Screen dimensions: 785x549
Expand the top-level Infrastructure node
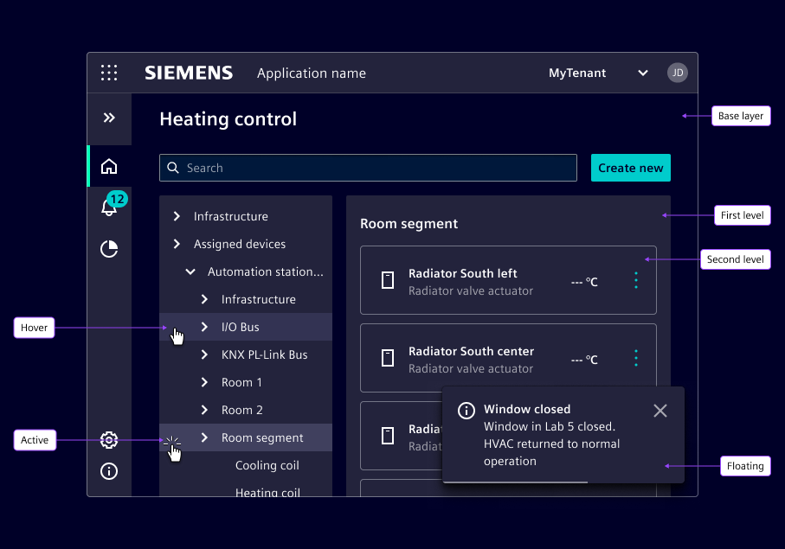[x=177, y=216]
